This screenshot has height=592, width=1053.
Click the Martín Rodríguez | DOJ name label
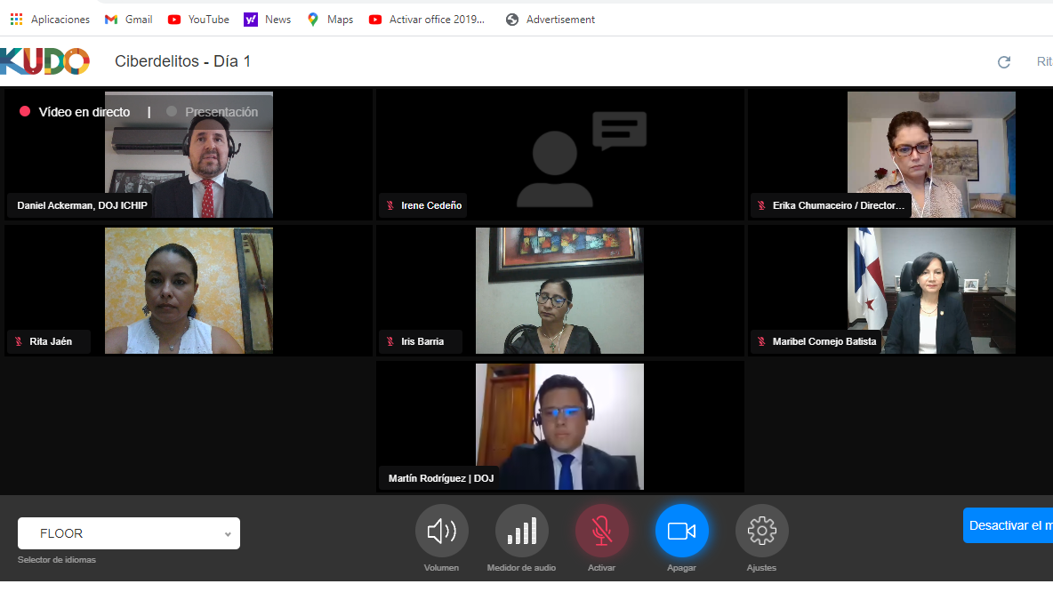(x=441, y=478)
